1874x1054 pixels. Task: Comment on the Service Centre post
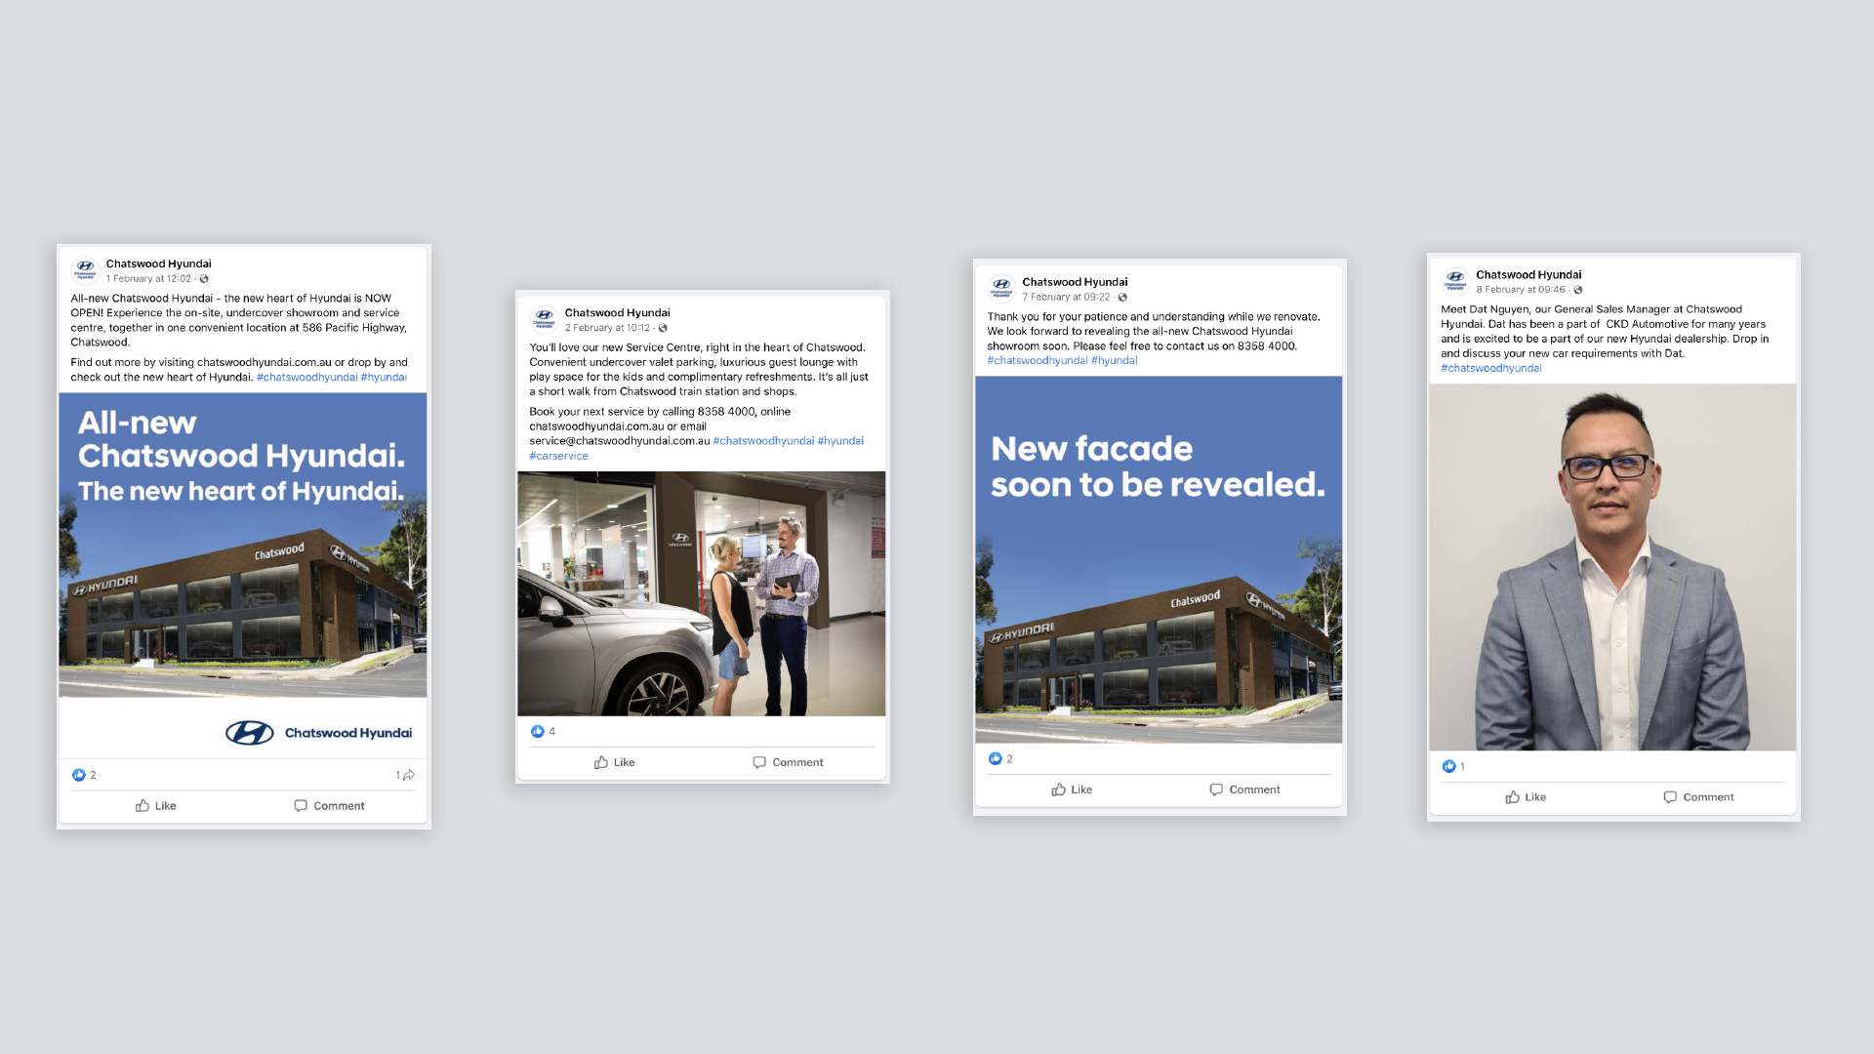click(788, 762)
